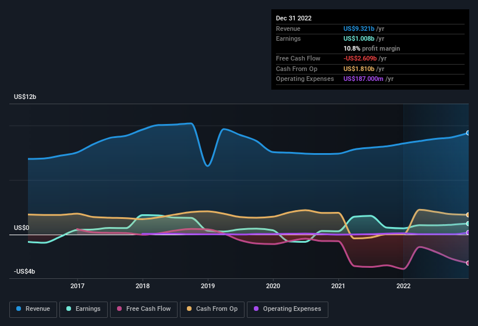Click the US$0 y-axis label
Screen dimensions: 478x326
pos(22,228)
